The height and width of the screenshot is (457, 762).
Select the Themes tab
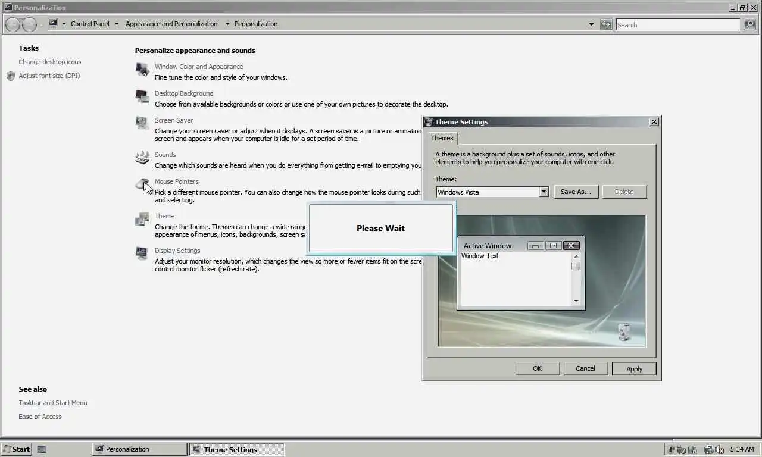click(x=442, y=138)
